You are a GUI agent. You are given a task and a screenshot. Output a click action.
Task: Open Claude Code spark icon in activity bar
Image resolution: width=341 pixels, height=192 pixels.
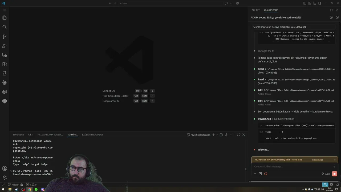click(5, 82)
